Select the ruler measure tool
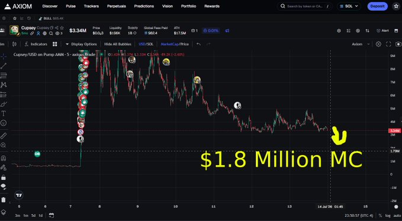Viewport: 402px width, 221px height. coord(4,136)
